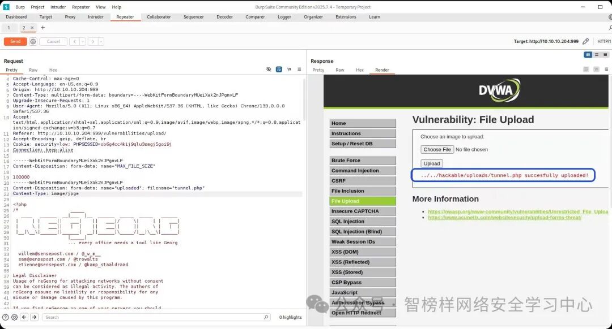Hide non-printable characters in the Request panel
Image resolution: width=612 pixels, height=329 pixels.
tap(269, 70)
